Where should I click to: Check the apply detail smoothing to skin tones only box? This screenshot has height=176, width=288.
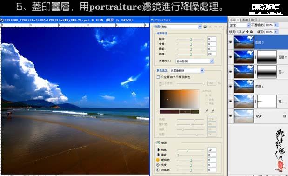pyautogui.click(x=158, y=77)
